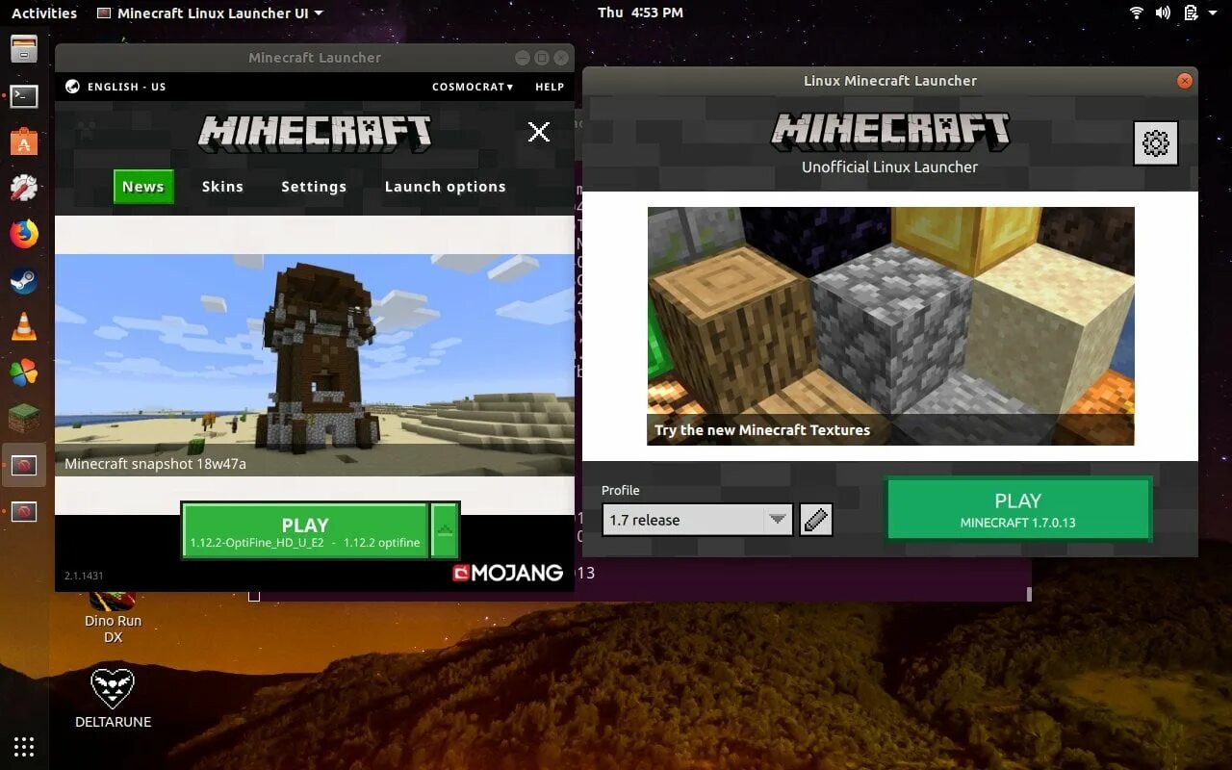Open Activities overview
The image size is (1232, 770).
click(x=44, y=13)
